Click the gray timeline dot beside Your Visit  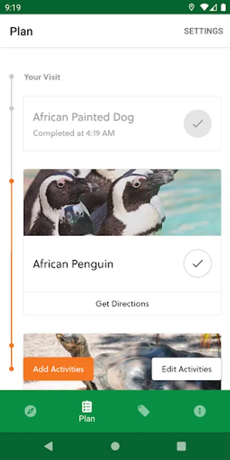[x=11, y=77]
